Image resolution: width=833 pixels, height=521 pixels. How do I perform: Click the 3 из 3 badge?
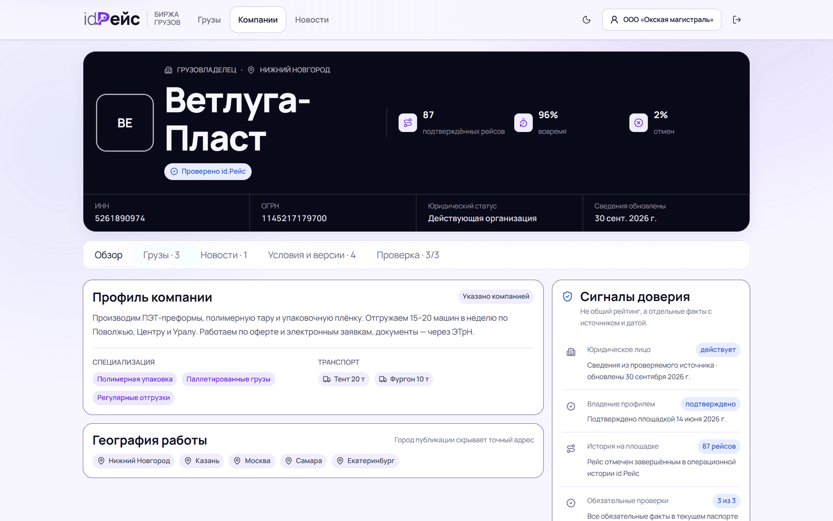(x=727, y=501)
